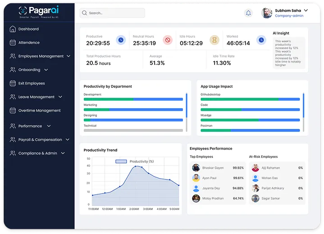324x234 pixels.
Task: Click the Productivity by Department scrollbar
Action: coord(187,103)
